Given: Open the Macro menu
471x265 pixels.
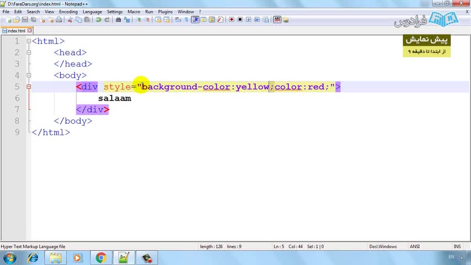Looking at the screenshot, I should pos(133,12).
